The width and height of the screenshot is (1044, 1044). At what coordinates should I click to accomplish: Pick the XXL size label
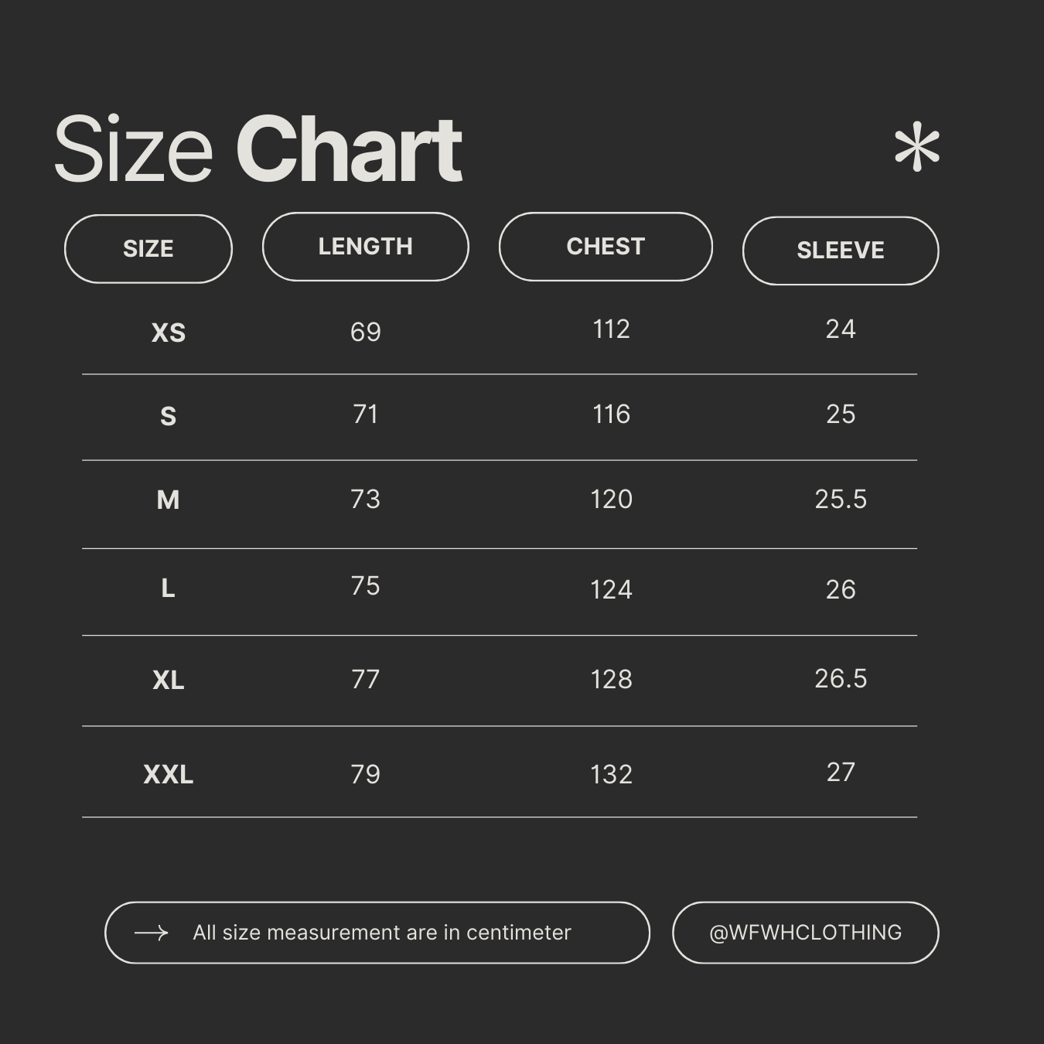pos(168,774)
